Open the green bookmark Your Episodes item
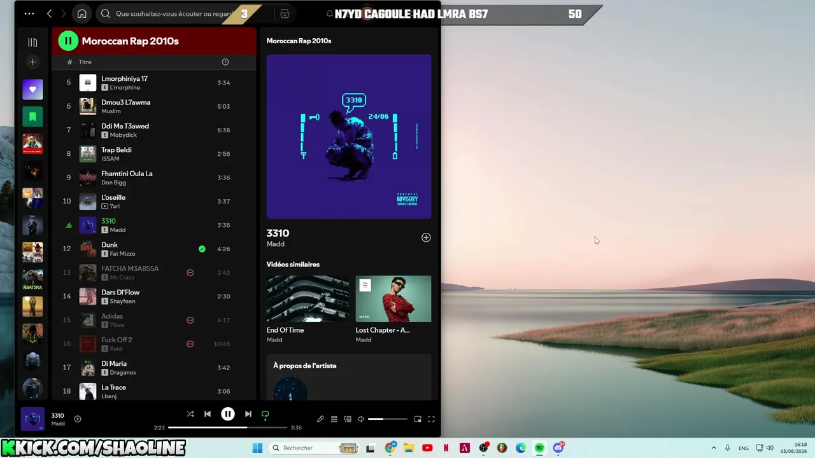The width and height of the screenshot is (815, 458). point(32,116)
